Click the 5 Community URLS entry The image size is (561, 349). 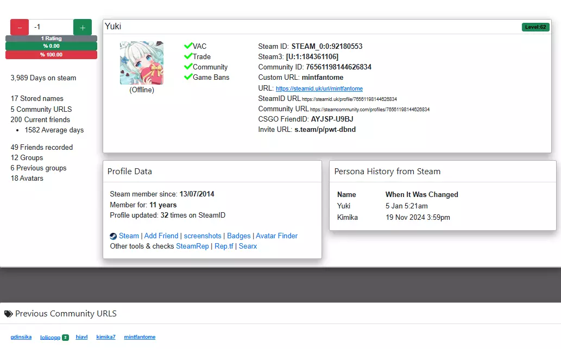(x=41, y=110)
